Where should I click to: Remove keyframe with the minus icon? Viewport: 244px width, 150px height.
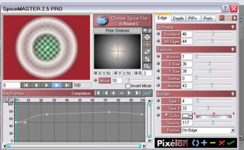click(122, 93)
